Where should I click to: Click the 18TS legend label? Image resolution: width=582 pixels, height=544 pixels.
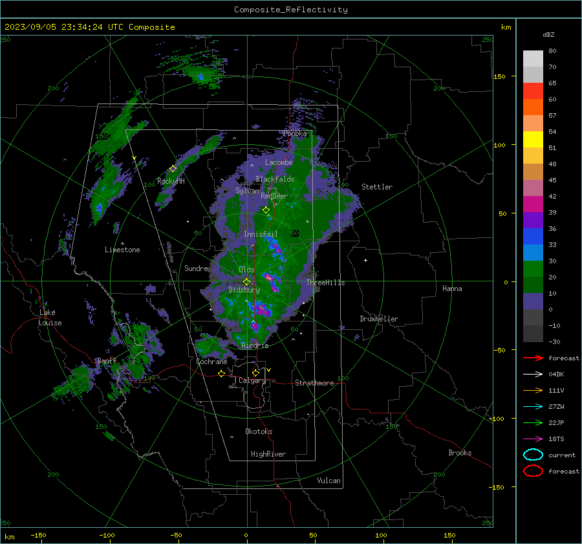point(556,439)
